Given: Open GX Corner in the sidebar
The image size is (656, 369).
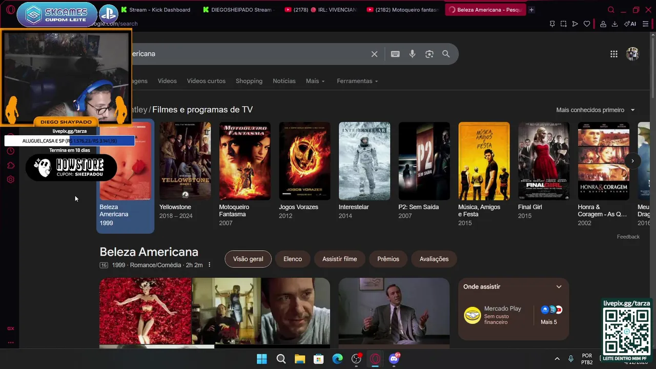Looking at the screenshot, I should click(10, 329).
